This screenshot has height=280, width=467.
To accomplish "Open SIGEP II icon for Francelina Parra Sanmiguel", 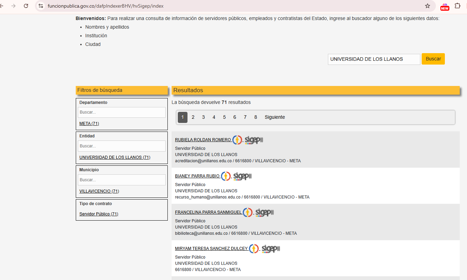I will tap(264, 212).
